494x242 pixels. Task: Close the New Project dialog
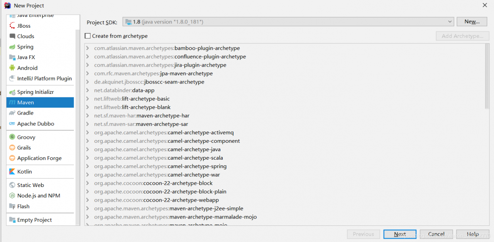(x=485, y=5)
